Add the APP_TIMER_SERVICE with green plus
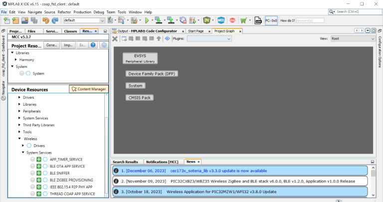This screenshot has height=202, width=383. click(39, 159)
